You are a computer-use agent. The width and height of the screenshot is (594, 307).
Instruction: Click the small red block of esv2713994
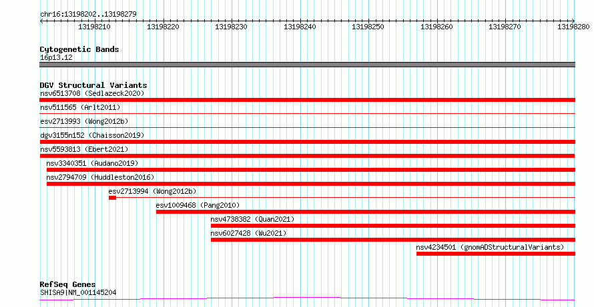[x=112, y=198]
